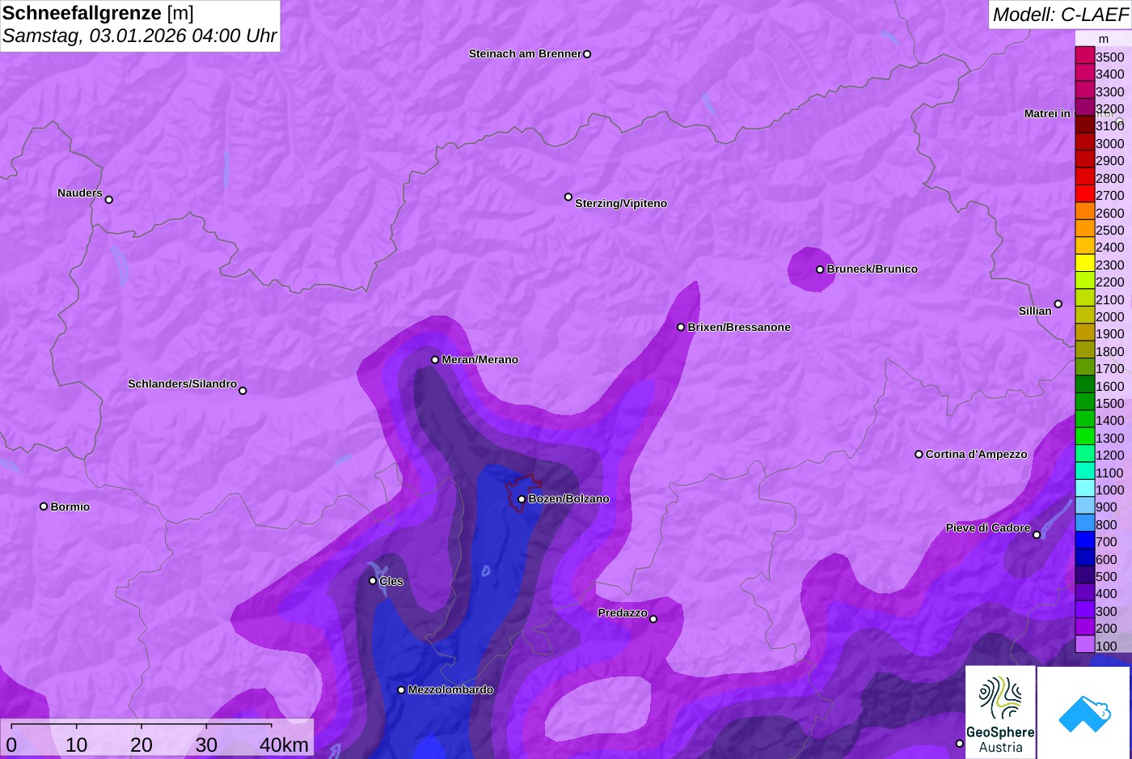
Task: Click the Bozen/Bolzano city marker
Action: point(522,499)
